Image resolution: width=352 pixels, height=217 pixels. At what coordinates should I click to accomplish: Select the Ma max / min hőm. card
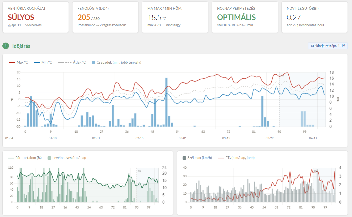click(x=175, y=17)
